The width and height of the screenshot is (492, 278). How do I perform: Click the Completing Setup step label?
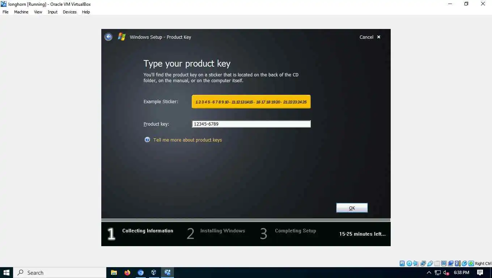pyautogui.click(x=295, y=231)
